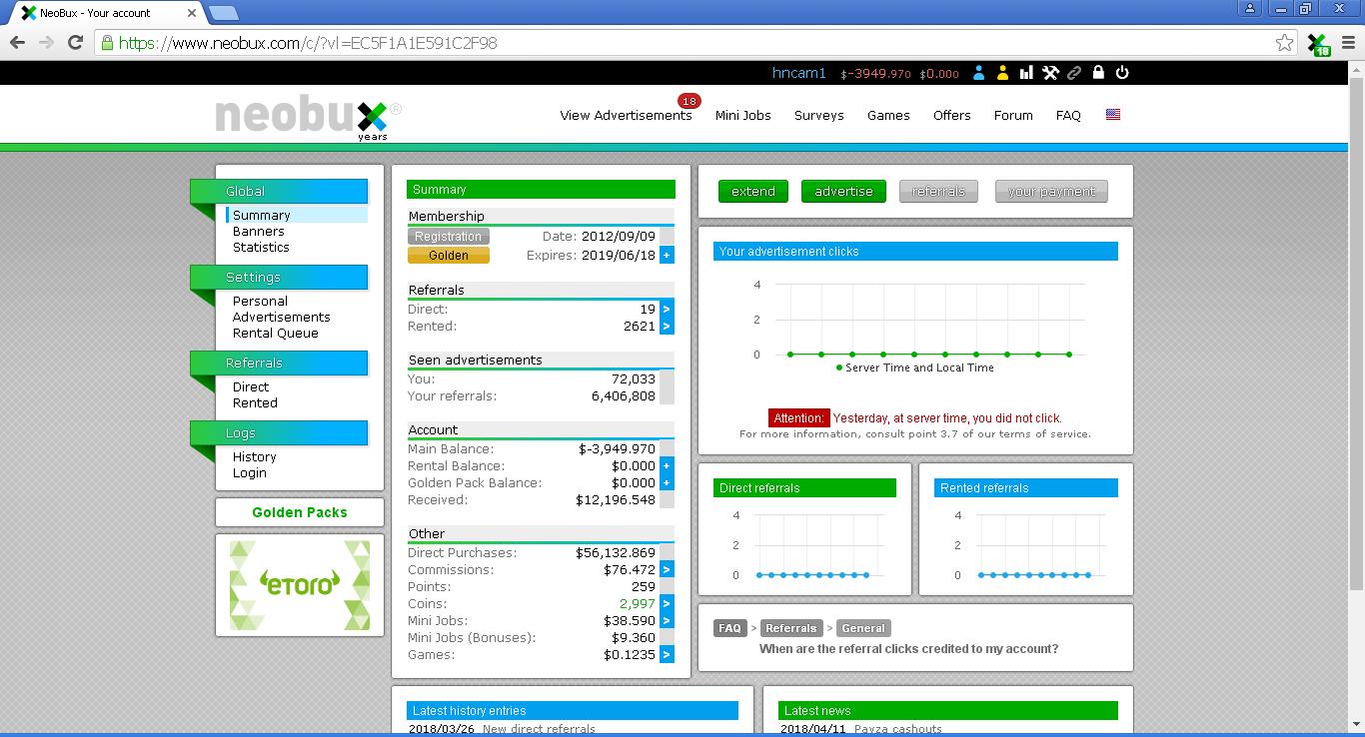Open a new browser tab

[x=225, y=13]
